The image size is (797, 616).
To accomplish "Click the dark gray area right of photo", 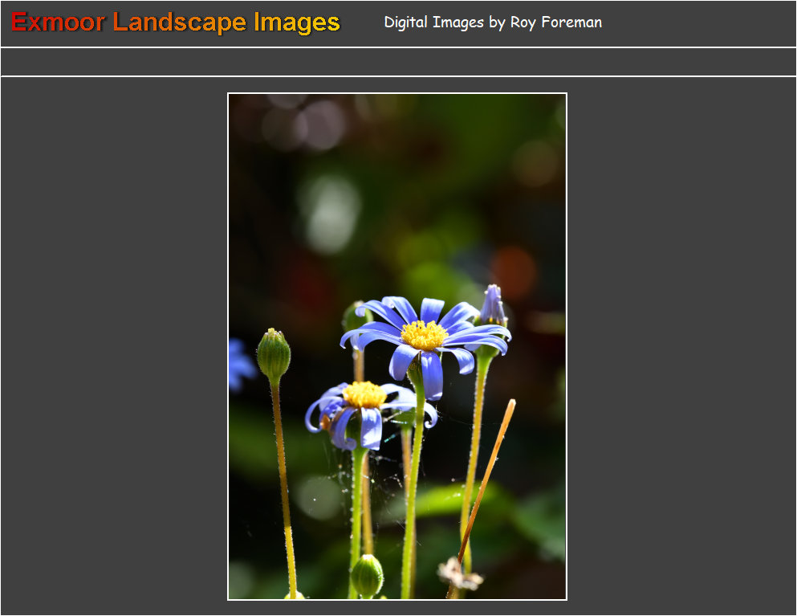I will pos(682,345).
